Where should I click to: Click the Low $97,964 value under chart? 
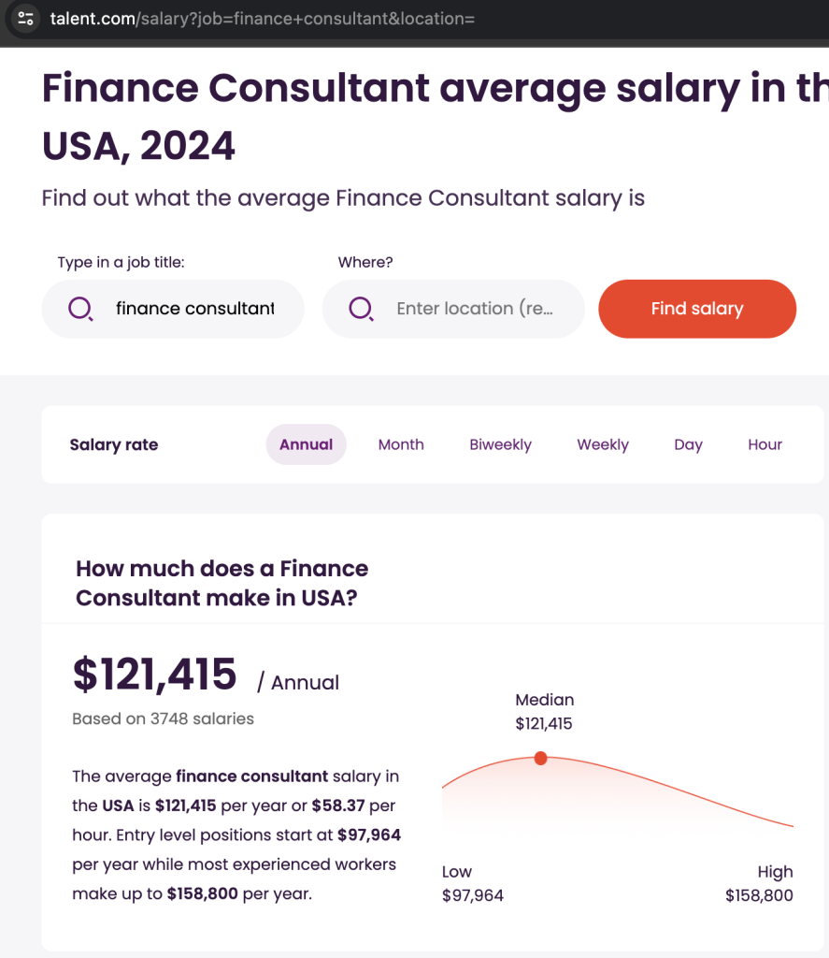pos(473,895)
